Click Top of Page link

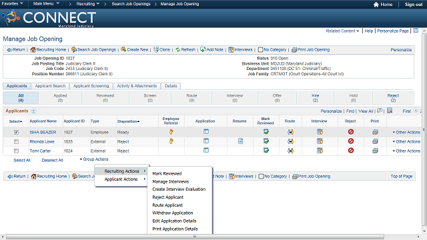click(402, 176)
